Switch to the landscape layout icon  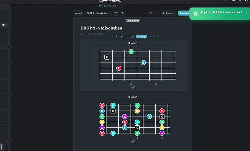116,13
